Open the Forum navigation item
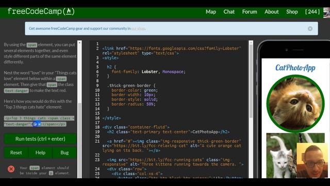Viewport: 330px width, 186px height. click(250, 12)
